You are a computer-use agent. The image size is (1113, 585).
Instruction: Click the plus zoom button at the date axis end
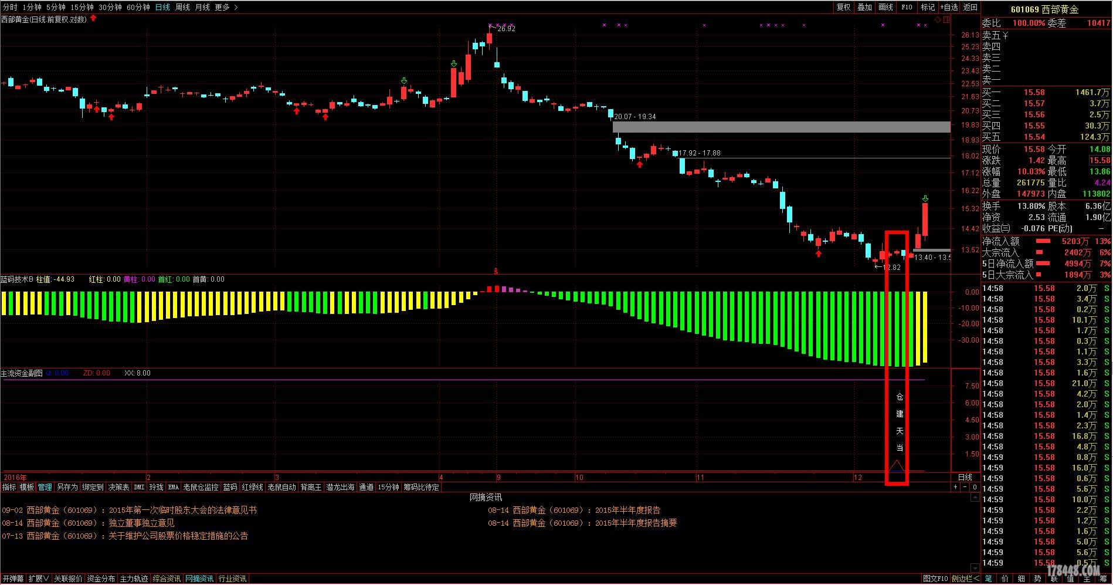point(955,487)
